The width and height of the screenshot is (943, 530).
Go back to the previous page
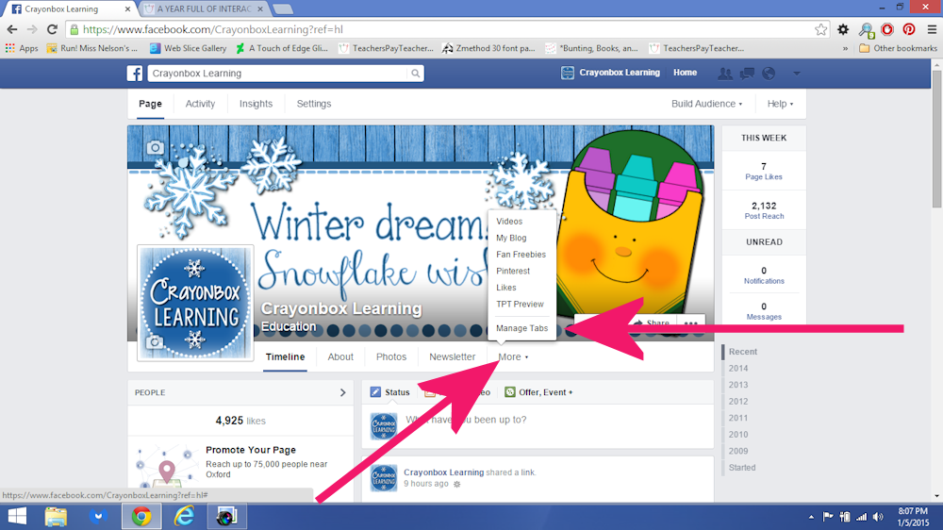point(12,29)
